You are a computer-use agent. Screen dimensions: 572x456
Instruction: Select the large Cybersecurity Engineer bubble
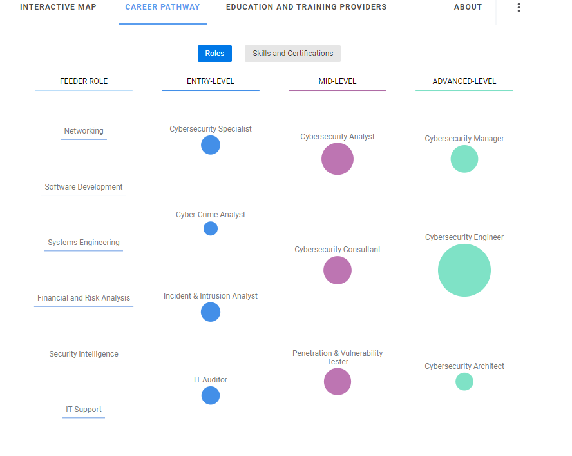pyautogui.click(x=464, y=270)
